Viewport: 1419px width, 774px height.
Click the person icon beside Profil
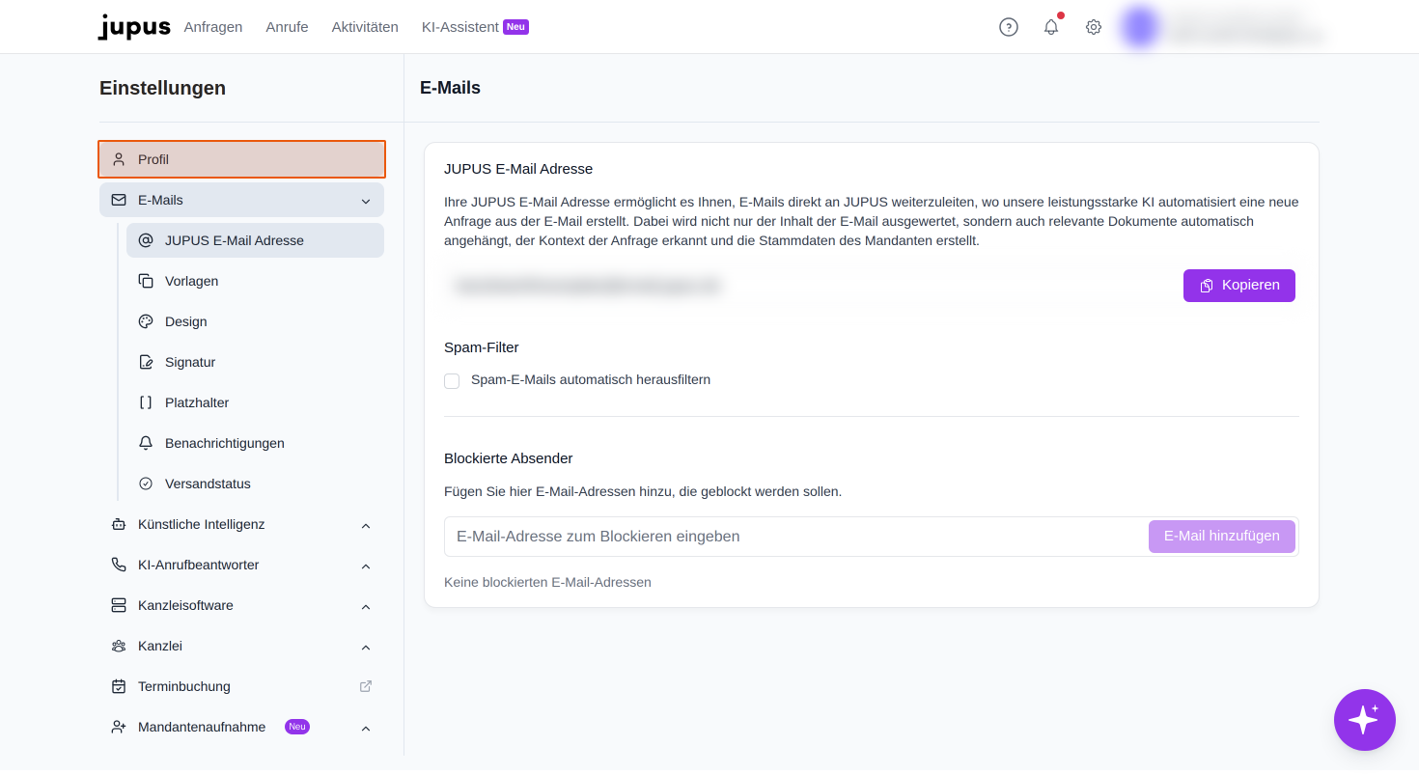coord(119,159)
